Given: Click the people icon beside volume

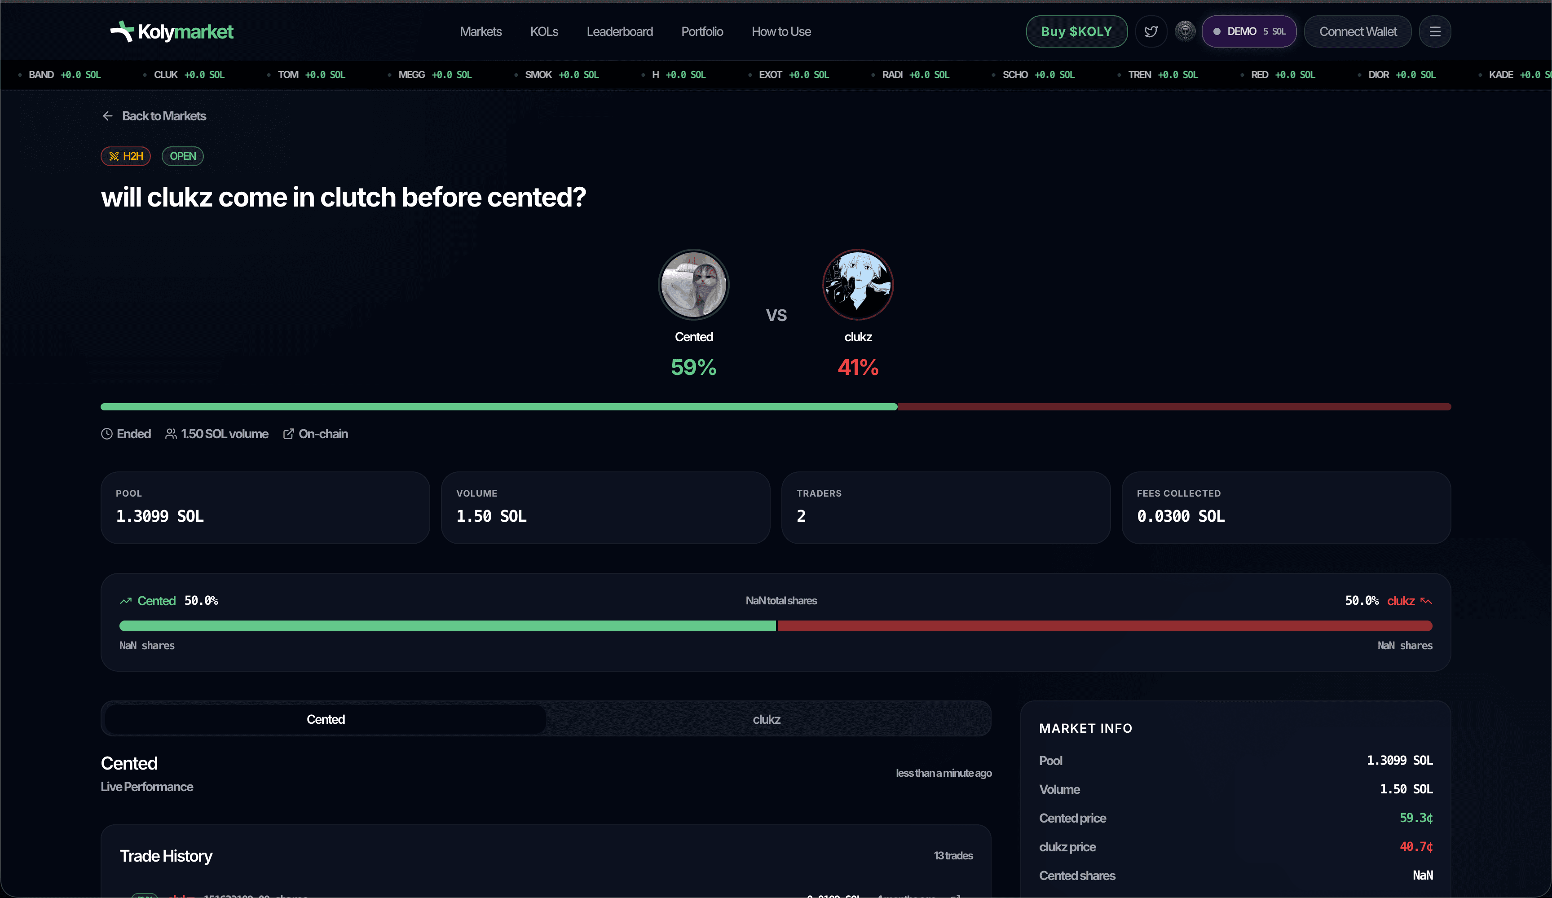Looking at the screenshot, I should pyautogui.click(x=171, y=434).
